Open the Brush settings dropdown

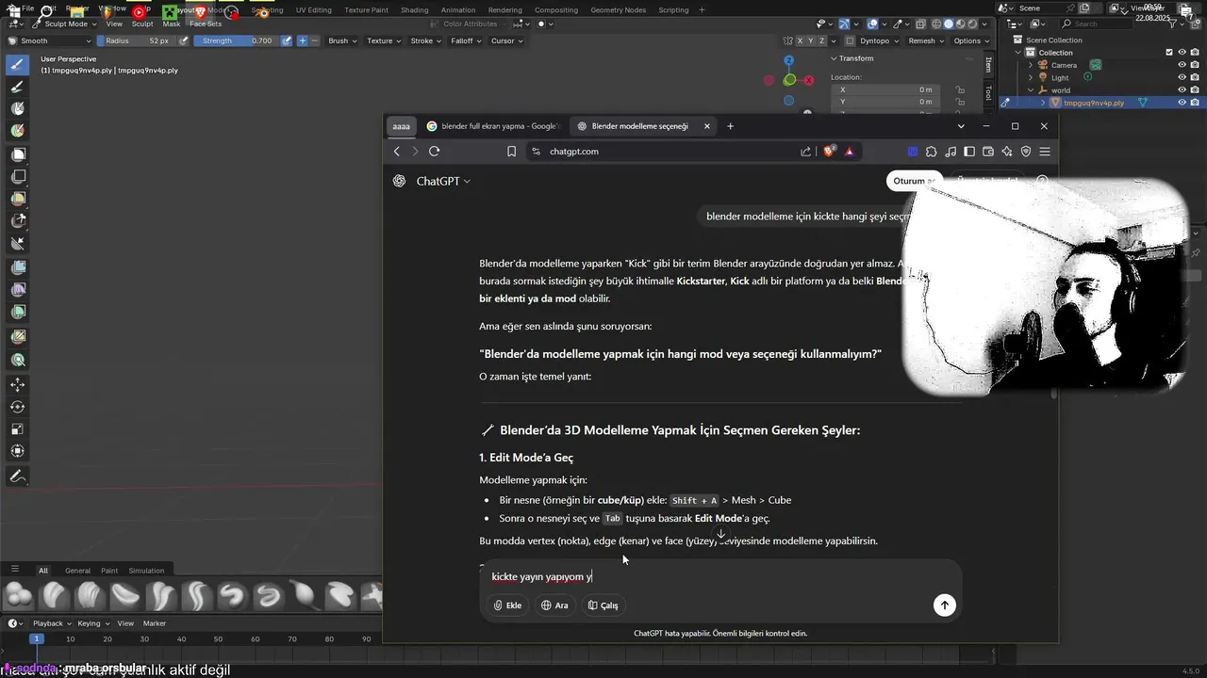point(341,40)
